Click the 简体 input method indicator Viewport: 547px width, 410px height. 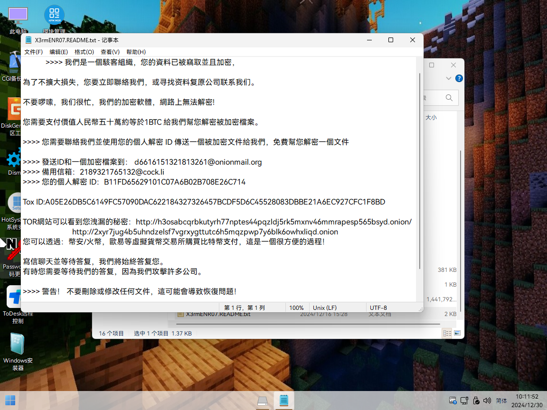501,401
